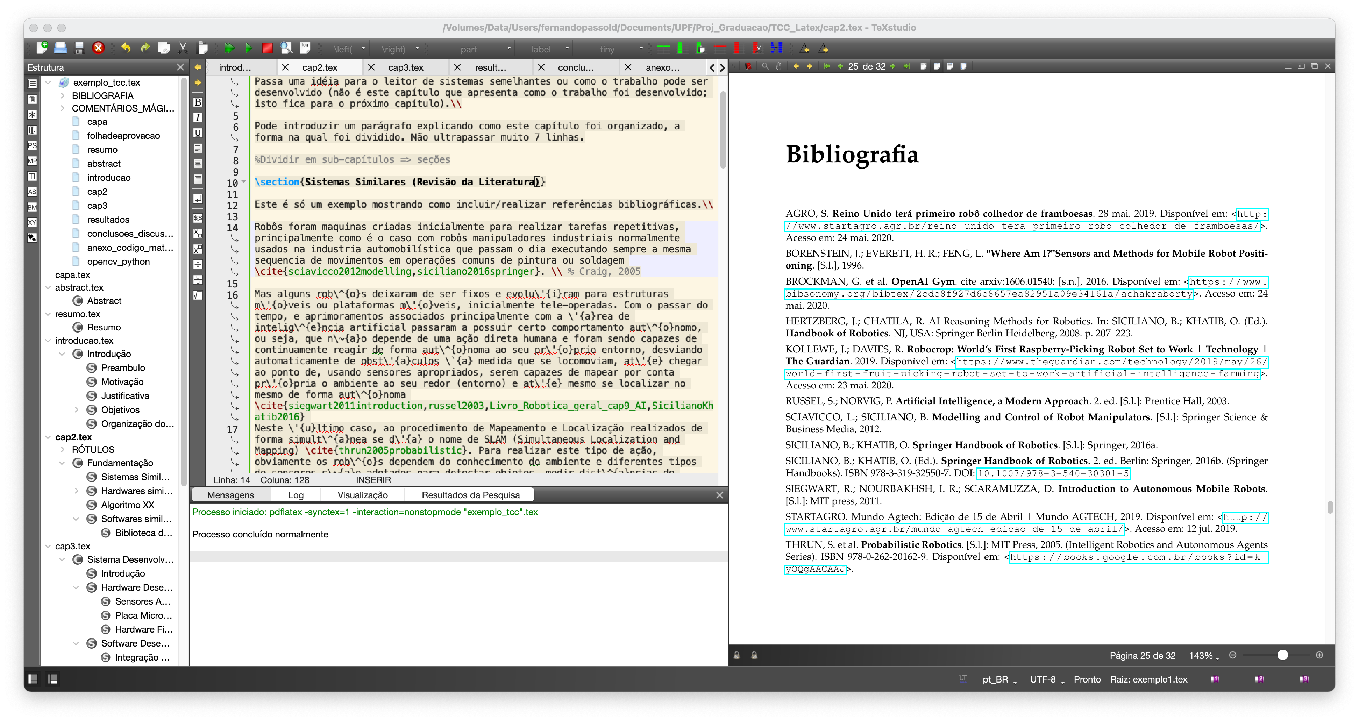The width and height of the screenshot is (1359, 721).
Task: Toggle the side panel via the bottom-left status icon
Action: (x=33, y=679)
